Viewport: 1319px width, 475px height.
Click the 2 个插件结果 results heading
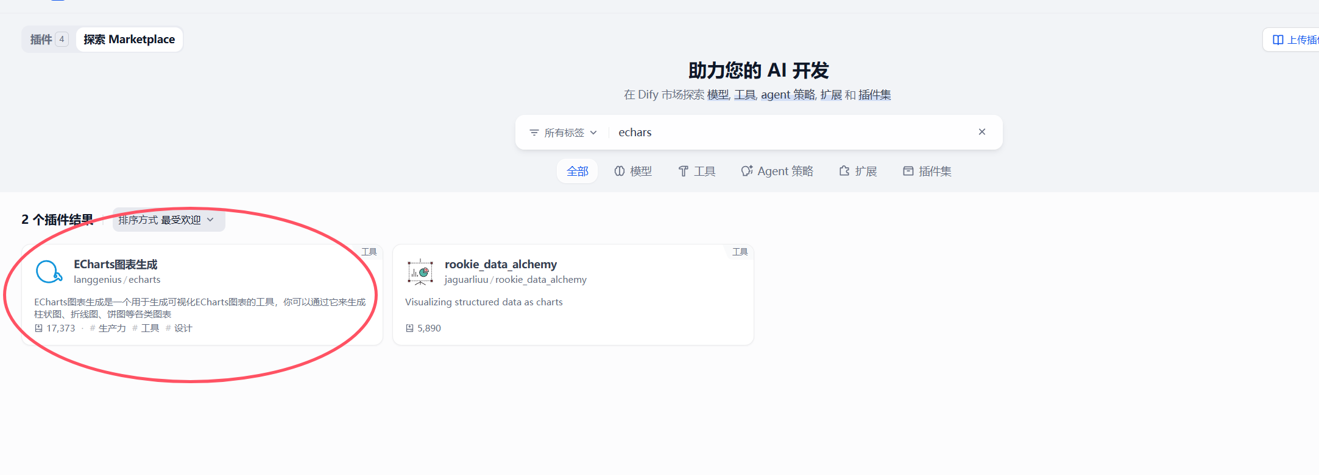click(58, 220)
